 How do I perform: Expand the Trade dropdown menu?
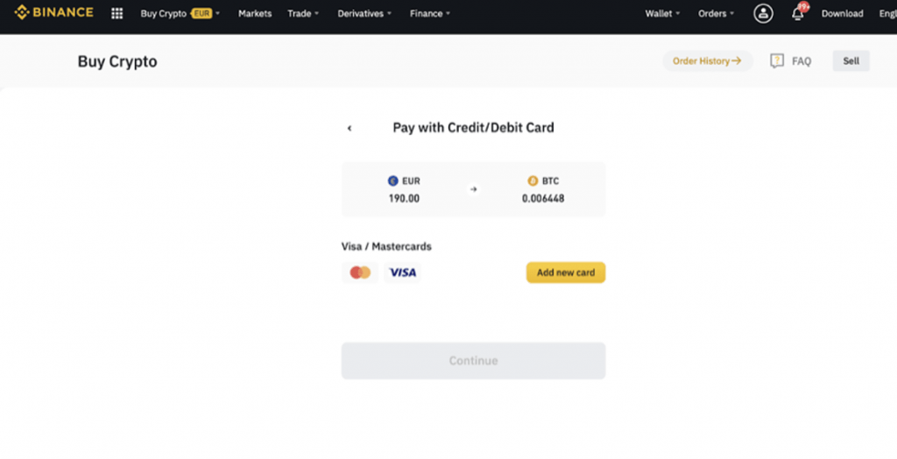(x=303, y=14)
